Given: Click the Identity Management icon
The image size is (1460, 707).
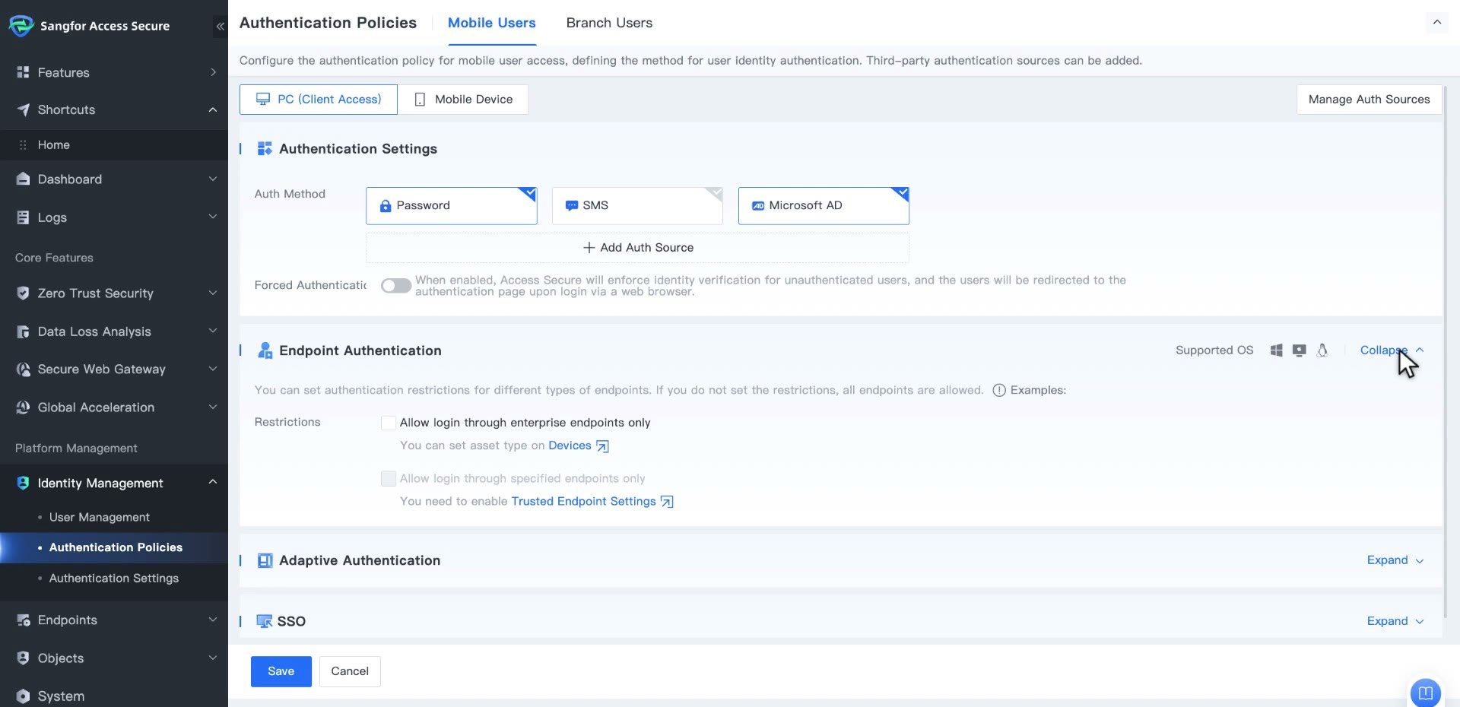Looking at the screenshot, I should coord(23,483).
